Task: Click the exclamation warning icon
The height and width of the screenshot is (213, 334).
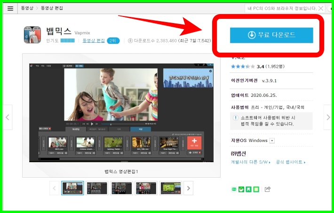Action: (235, 118)
